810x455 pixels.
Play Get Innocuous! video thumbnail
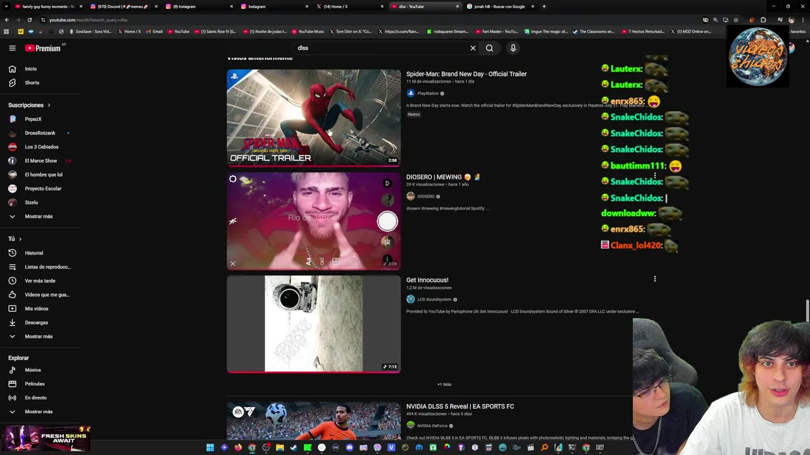click(x=314, y=324)
